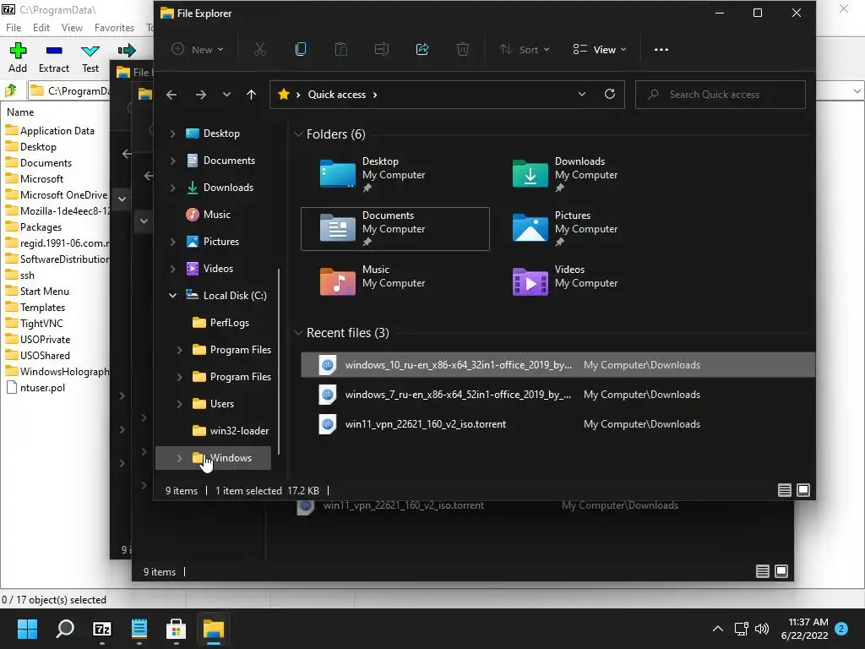Open the 7-Zip File menu
The width and height of the screenshot is (865, 649).
pos(14,28)
